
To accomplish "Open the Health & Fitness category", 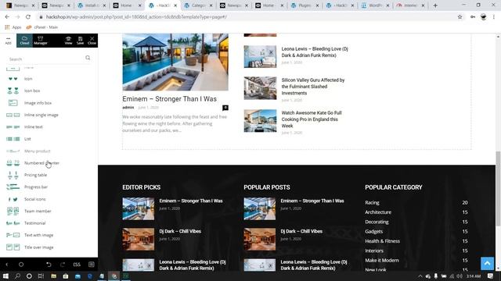I will coord(383,241).
